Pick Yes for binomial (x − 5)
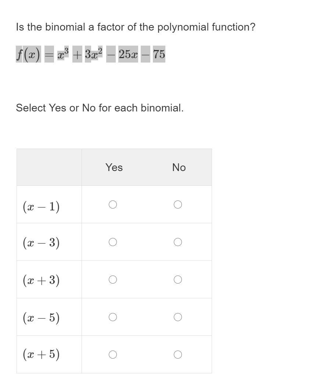The height and width of the screenshot is (384, 334). tap(113, 317)
